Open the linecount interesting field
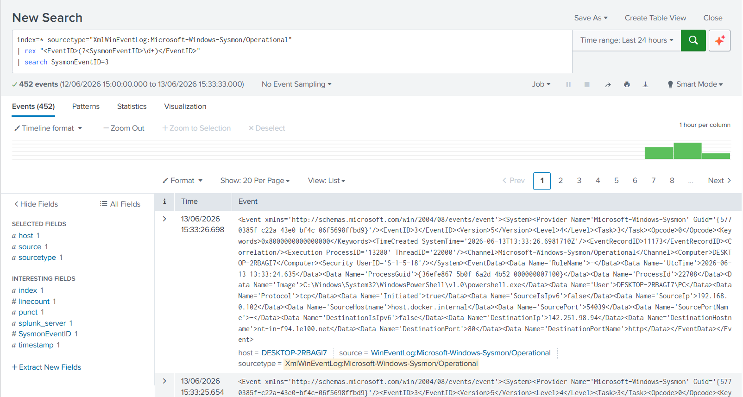Screen dimensions: 743x397 point(34,302)
